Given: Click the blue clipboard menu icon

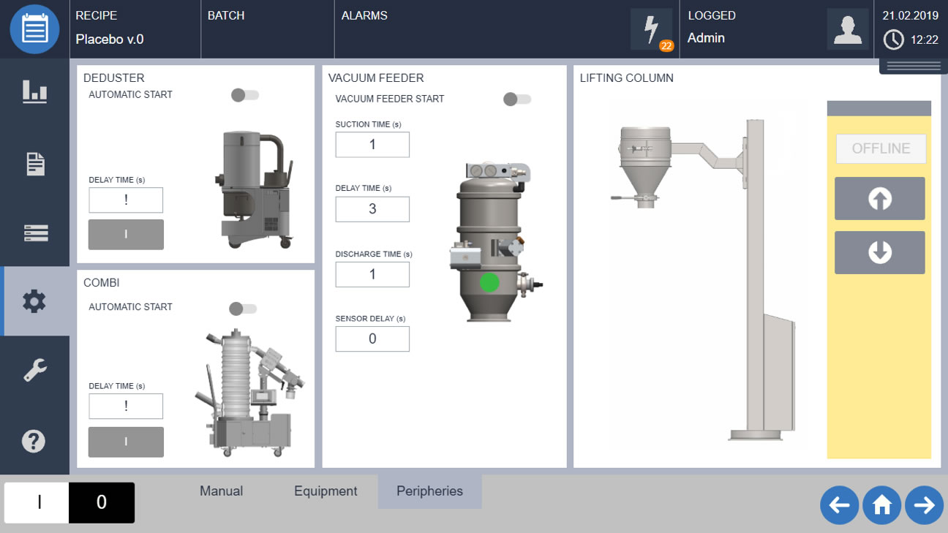Looking at the screenshot, I should tap(34, 29).
